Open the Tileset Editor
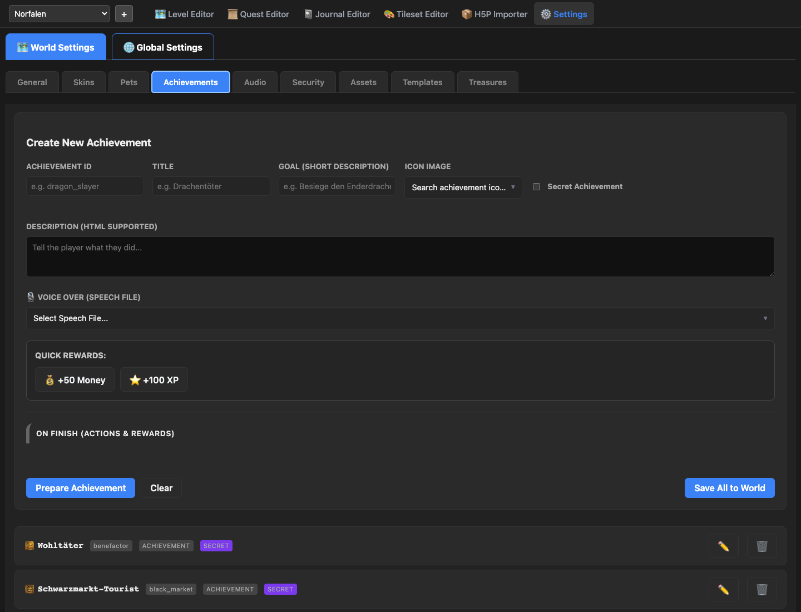The width and height of the screenshot is (801, 612). (x=416, y=14)
